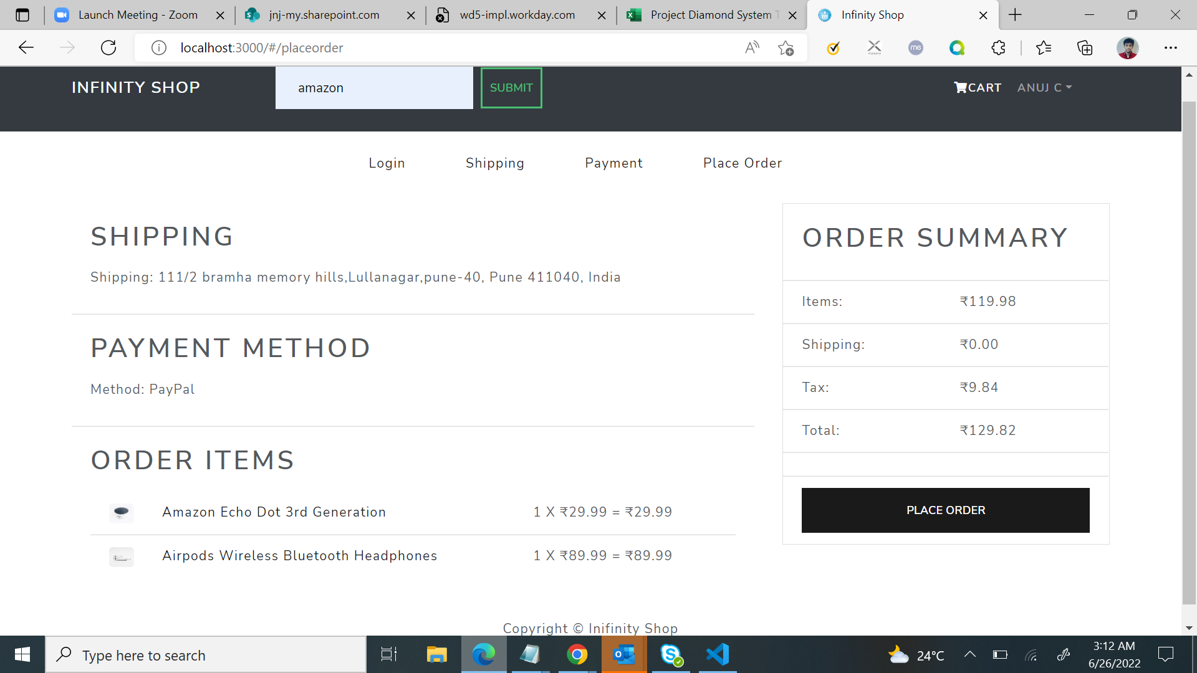
Task: Go to the Payment checkout step
Action: pyautogui.click(x=613, y=163)
